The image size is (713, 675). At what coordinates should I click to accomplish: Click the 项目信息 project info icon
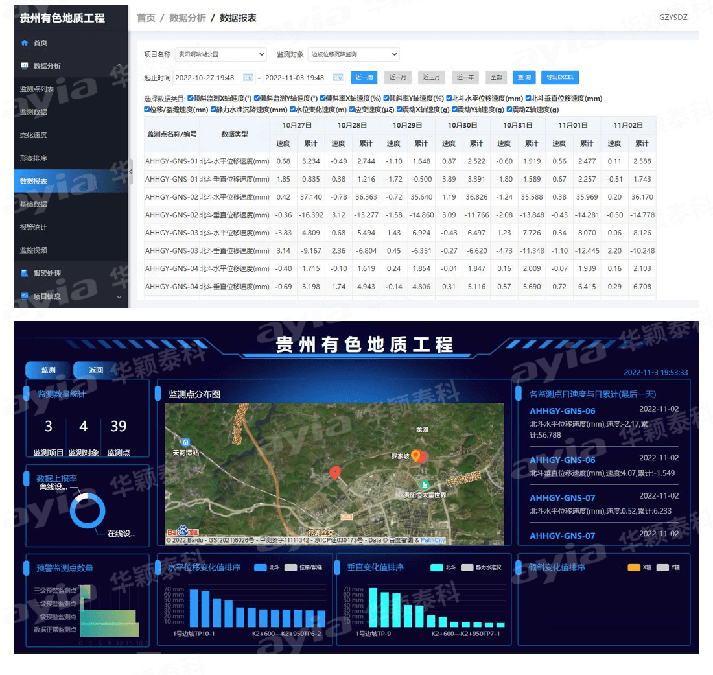click(23, 296)
